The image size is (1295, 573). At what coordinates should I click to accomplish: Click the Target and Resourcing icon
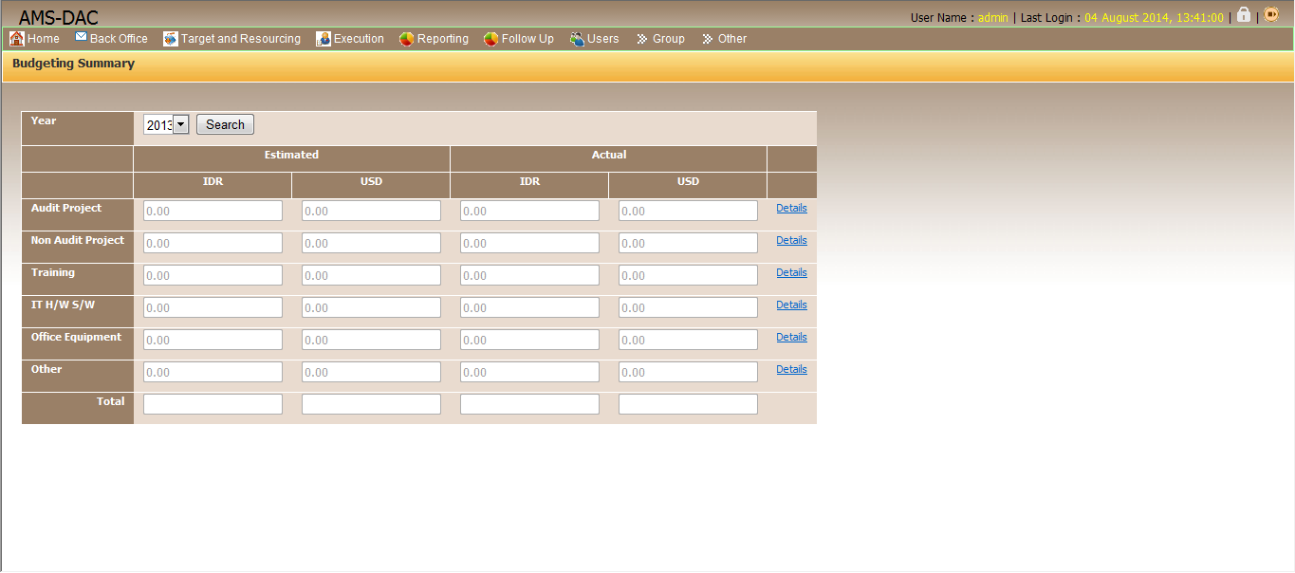point(171,39)
